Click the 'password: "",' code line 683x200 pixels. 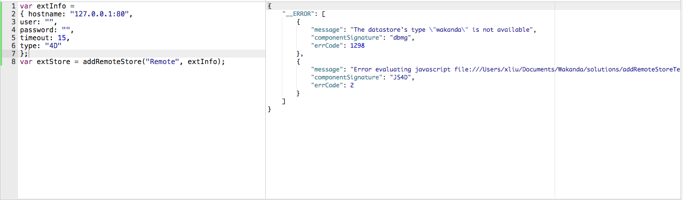point(47,30)
